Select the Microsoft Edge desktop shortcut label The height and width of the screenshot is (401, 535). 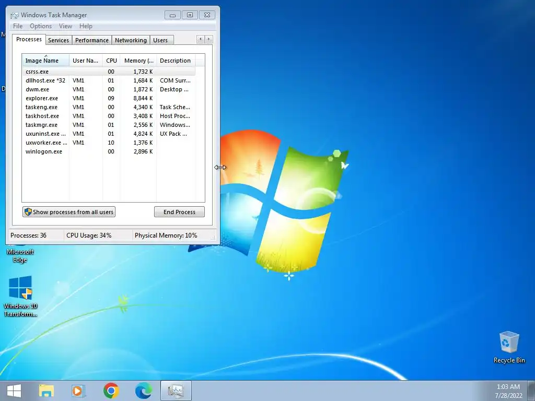pyautogui.click(x=20, y=256)
